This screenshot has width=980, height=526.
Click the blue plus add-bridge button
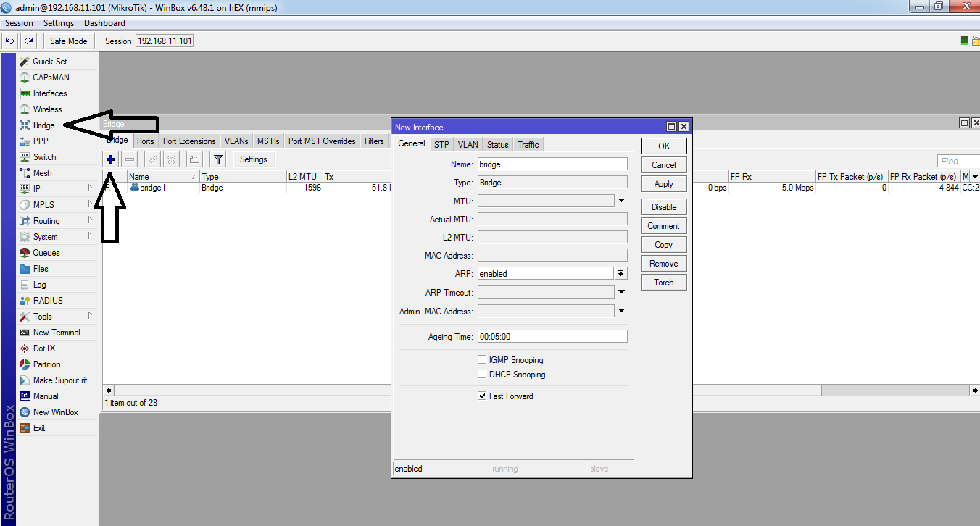(111, 159)
